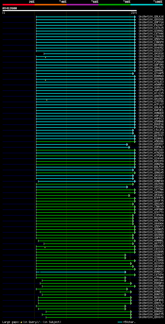The width and height of the screenshot is (165, 324).
Task: Select label UniRef100_O24048
Action: coord(151,158)
